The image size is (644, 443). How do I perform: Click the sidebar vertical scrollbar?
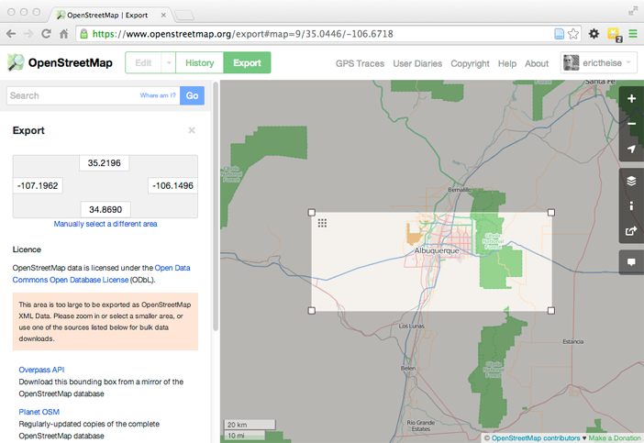click(216, 206)
